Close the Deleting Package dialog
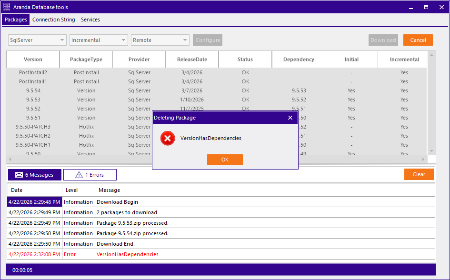The width and height of the screenshot is (450, 280). pyautogui.click(x=290, y=118)
